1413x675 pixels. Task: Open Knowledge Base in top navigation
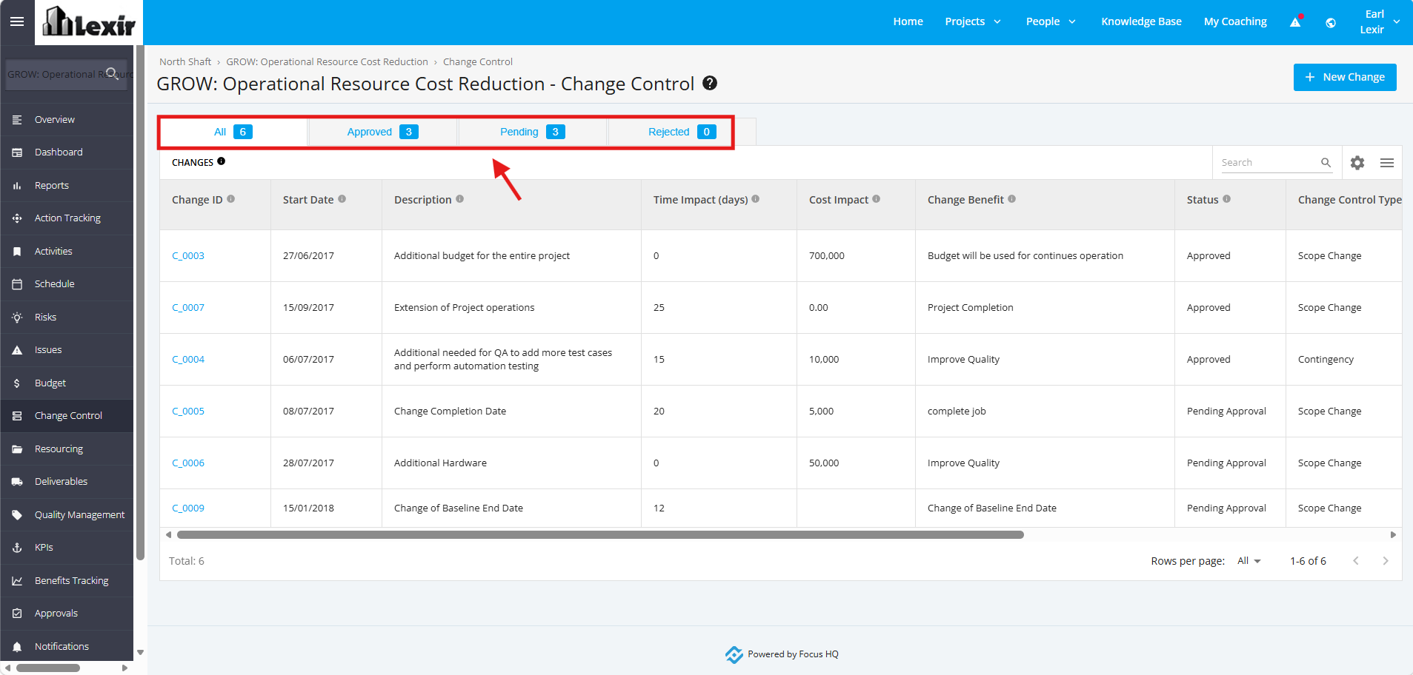click(x=1141, y=21)
